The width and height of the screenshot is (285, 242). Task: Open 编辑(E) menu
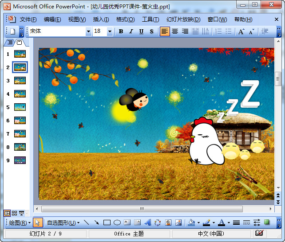[x=52, y=19]
